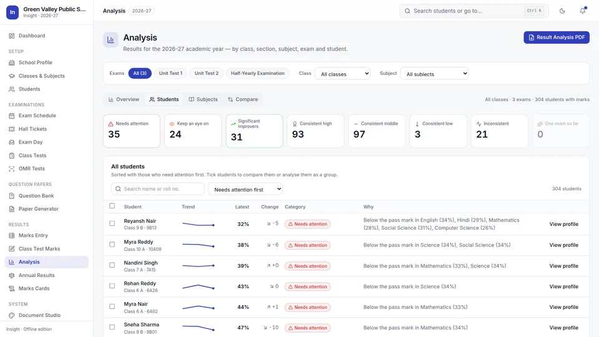Select the Consistent low card
599x337 pixels.
(438, 130)
